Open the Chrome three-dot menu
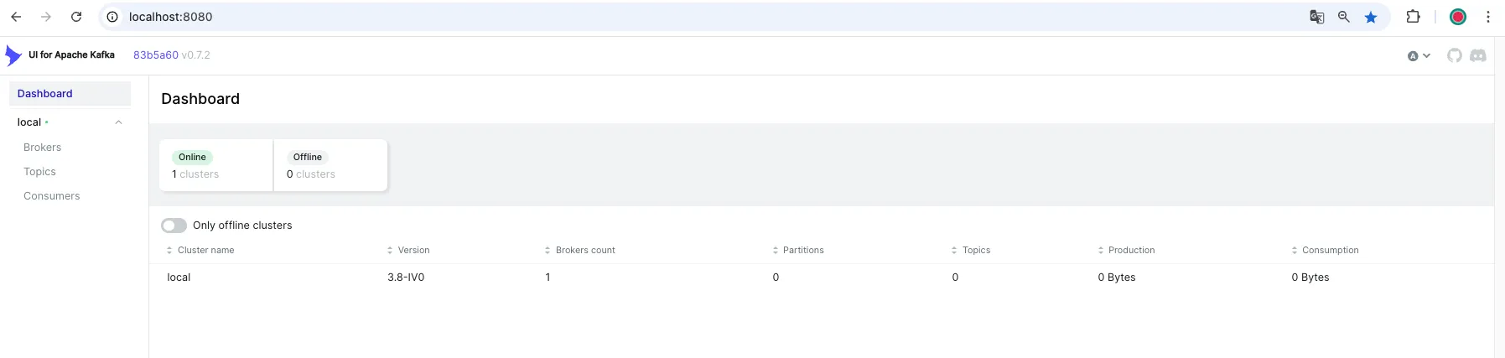The image size is (1505, 358). [1488, 17]
